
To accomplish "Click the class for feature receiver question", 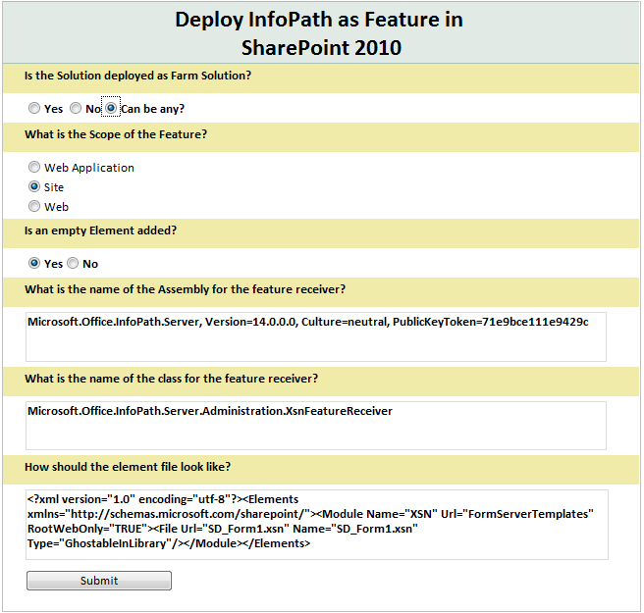I will 171,379.
